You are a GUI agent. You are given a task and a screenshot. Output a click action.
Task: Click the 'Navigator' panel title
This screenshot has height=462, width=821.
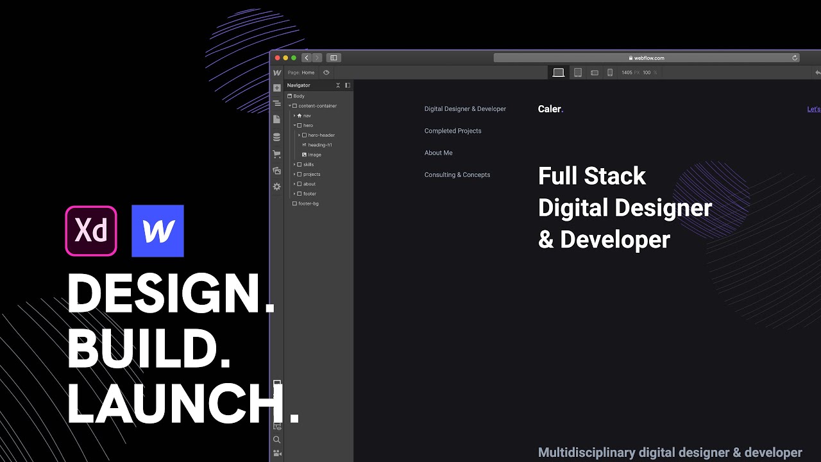[x=298, y=85]
